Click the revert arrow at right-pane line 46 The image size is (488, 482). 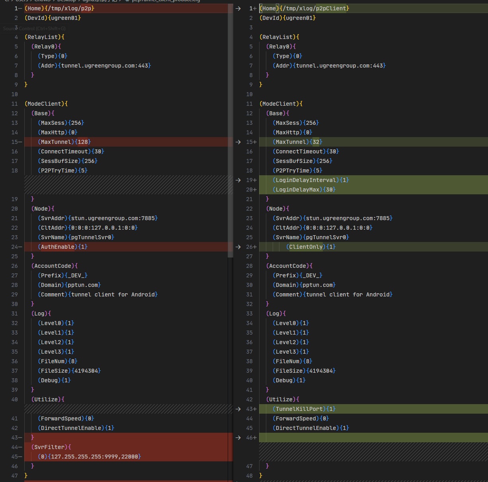(x=238, y=437)
